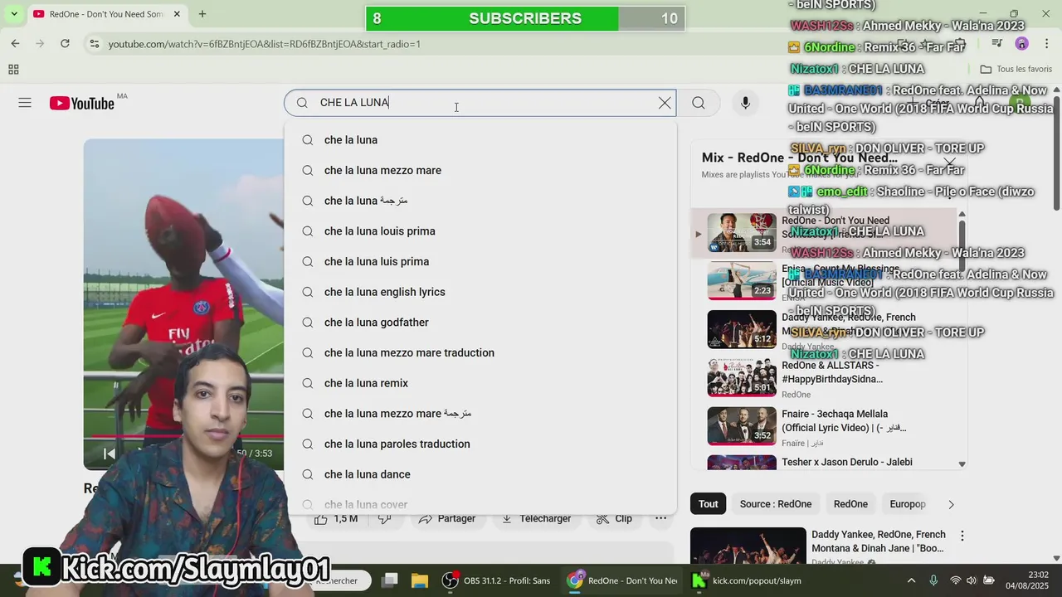Download the video via Télécharger
Image resolution: width=1062 pixels, height=597 pixels.
[537, 519]
